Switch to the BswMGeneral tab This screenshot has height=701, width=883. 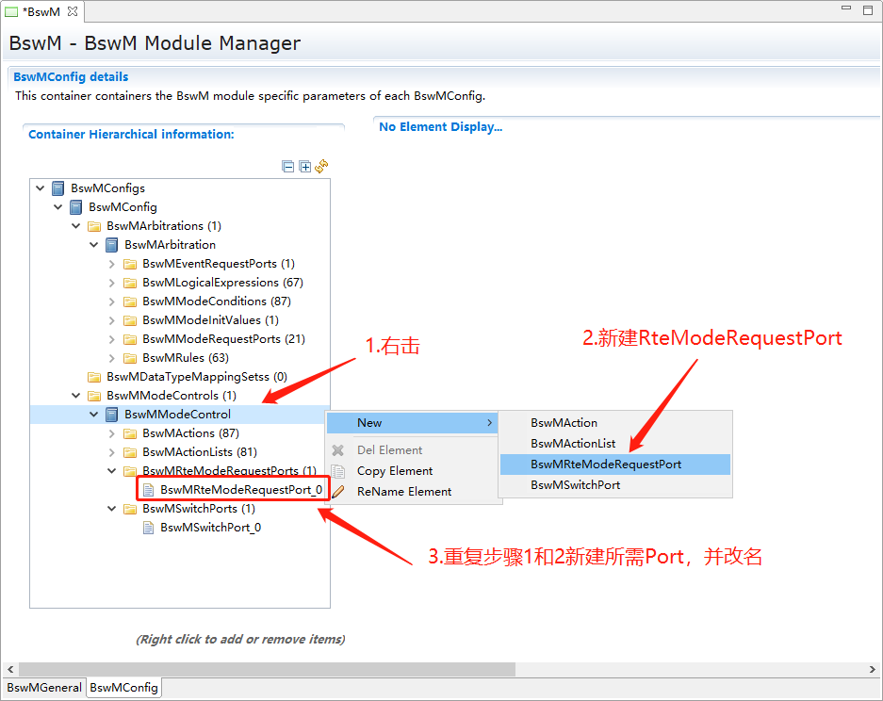click(44, 688)
